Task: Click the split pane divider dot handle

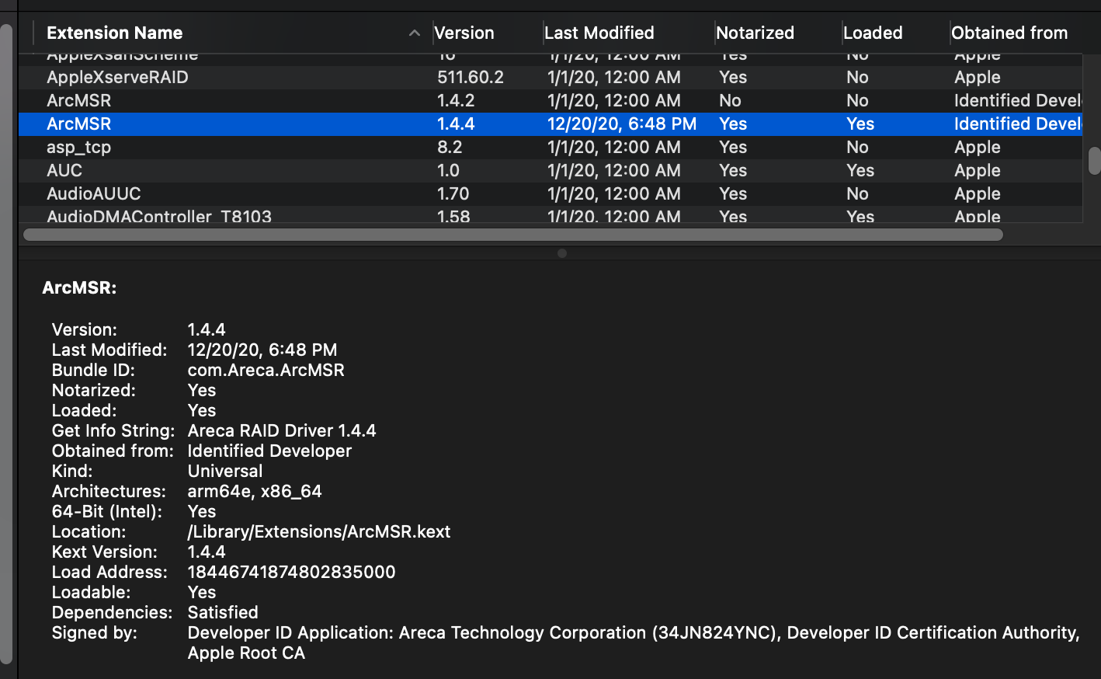Action: (x=562, y=253)
